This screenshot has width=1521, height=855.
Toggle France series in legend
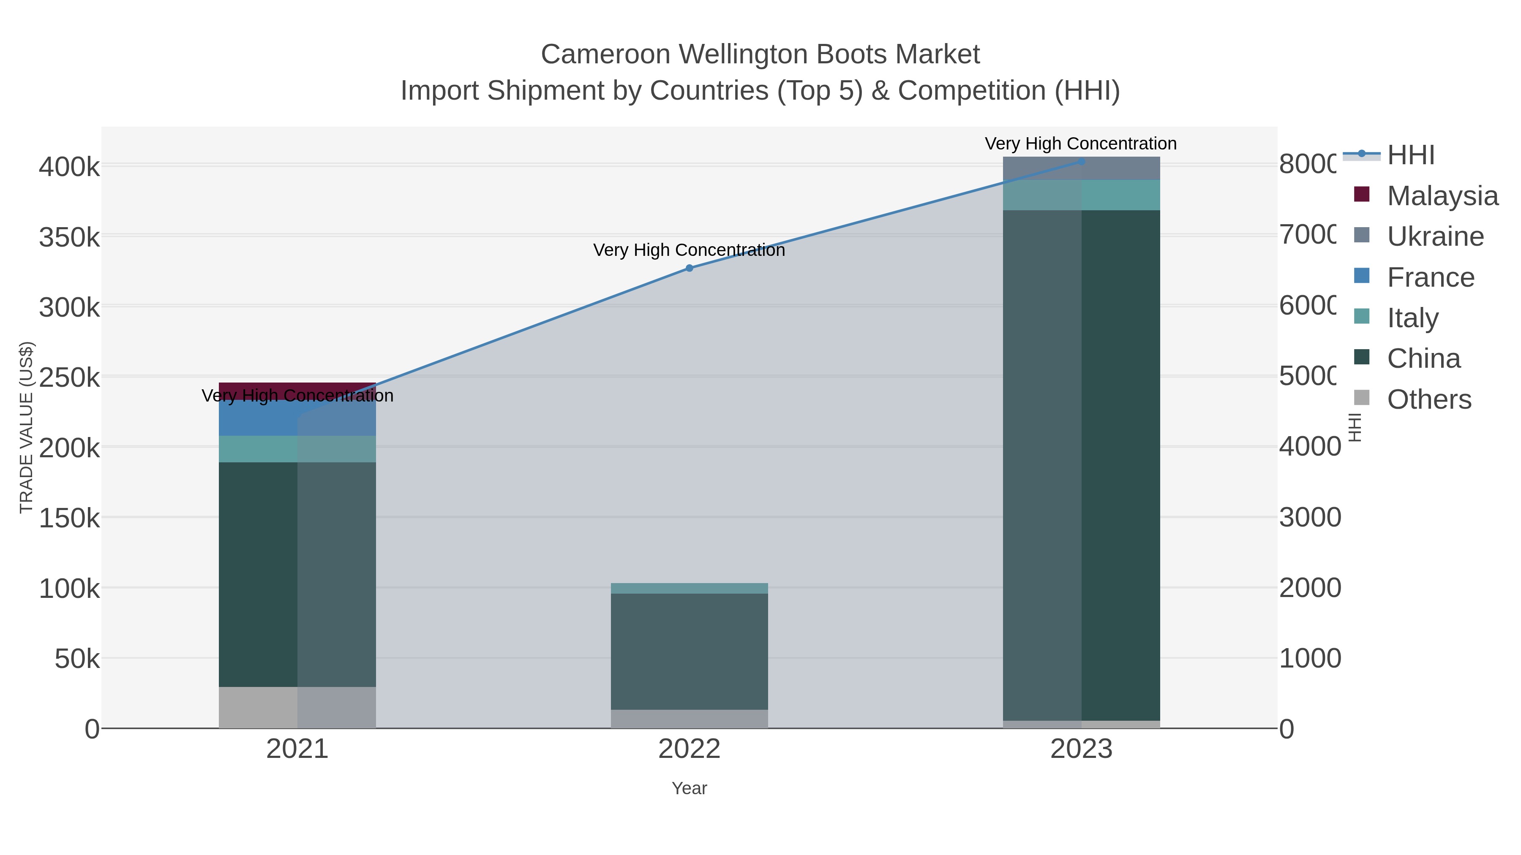pyautogui.click(x=1414, y=277)
